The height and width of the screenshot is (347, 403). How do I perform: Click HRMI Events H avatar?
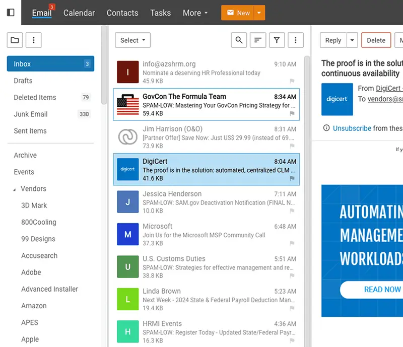128,331
